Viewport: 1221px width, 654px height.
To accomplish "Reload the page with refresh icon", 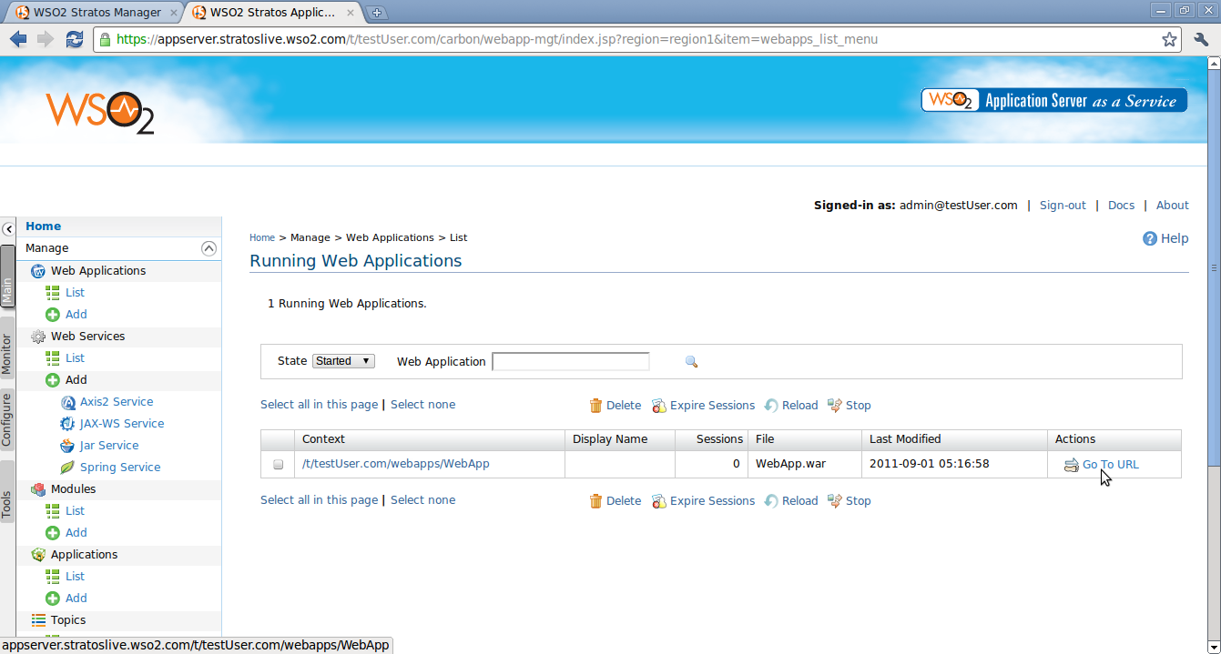I will tap(75, 39).
